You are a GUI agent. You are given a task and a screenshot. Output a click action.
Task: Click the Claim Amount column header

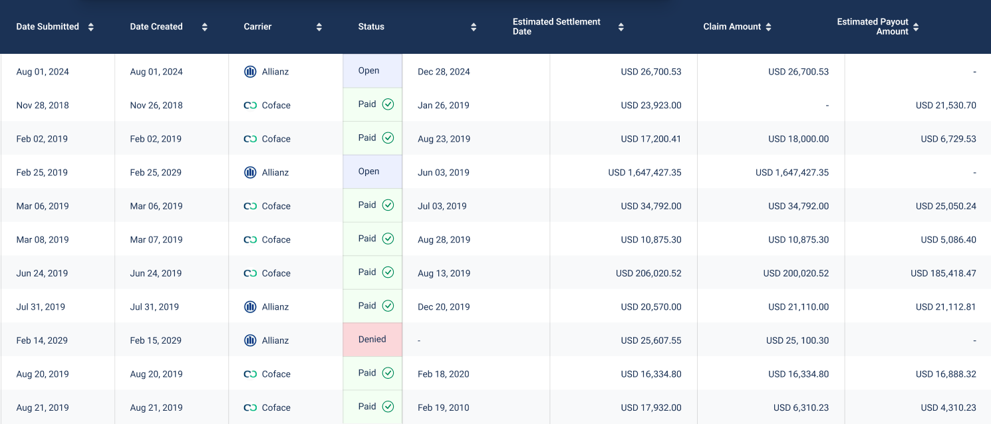(x=732, y=27)
